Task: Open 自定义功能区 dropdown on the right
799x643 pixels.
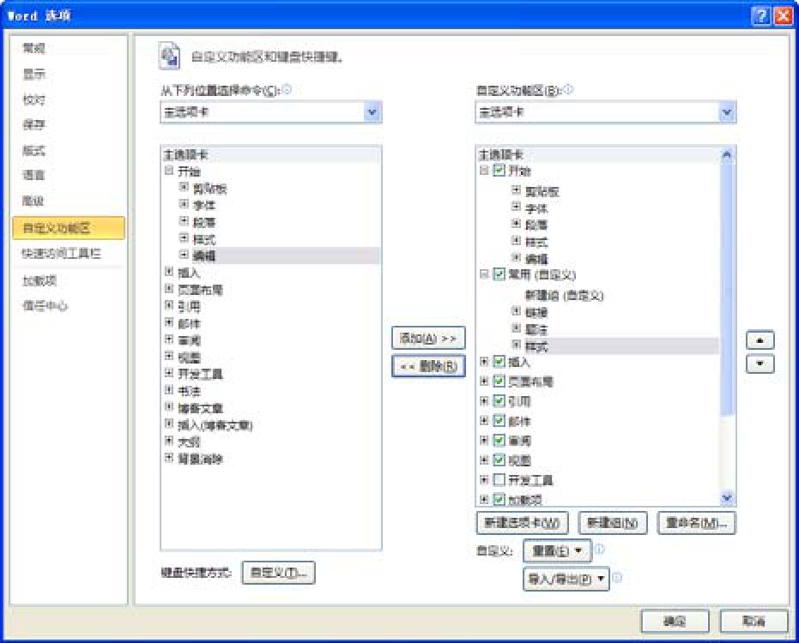Action: coord(727,112)
